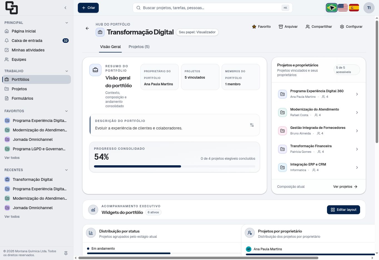Mark portfolio as Favorito

point(261,27)
